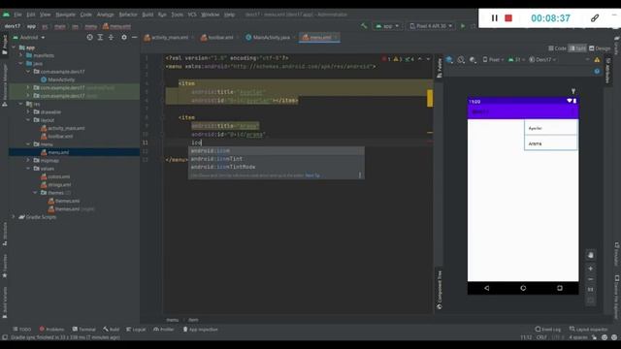The height and width of the screenshot is (349, 621).
Task: Collapse the res folder
Action: (x=21, y=104)
